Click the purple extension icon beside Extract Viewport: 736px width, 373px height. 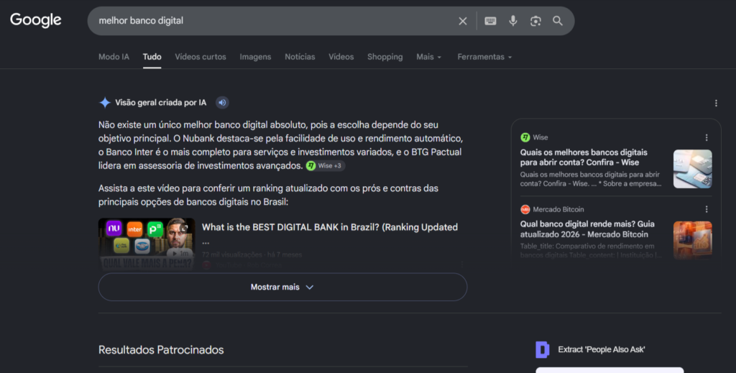[x=543, y=349]
